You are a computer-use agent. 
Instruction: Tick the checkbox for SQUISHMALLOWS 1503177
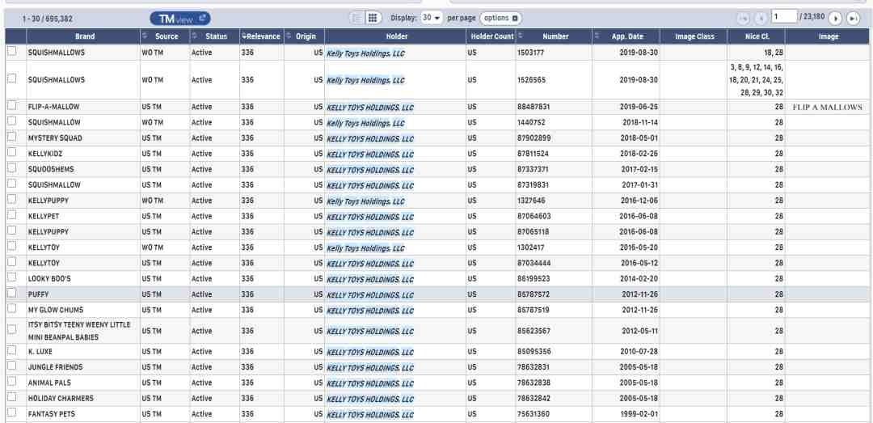tap(11, 51)
